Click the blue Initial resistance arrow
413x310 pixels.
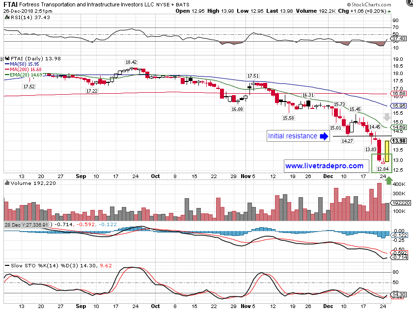pos(324,136)
